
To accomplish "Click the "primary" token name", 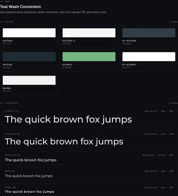I will click(x=67, y=65).
